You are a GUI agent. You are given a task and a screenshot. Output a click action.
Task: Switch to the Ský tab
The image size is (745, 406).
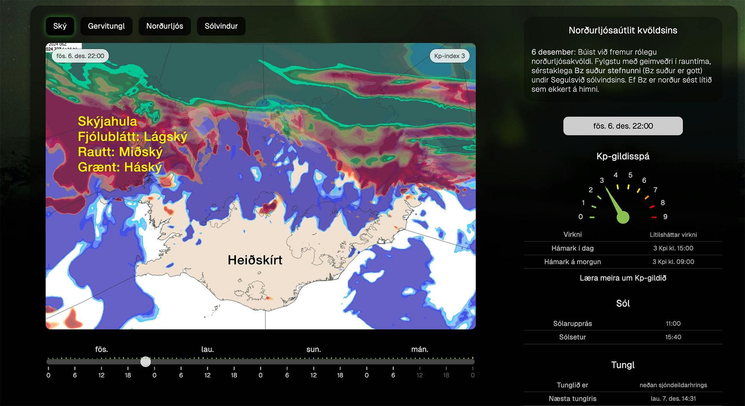point(60,26)
